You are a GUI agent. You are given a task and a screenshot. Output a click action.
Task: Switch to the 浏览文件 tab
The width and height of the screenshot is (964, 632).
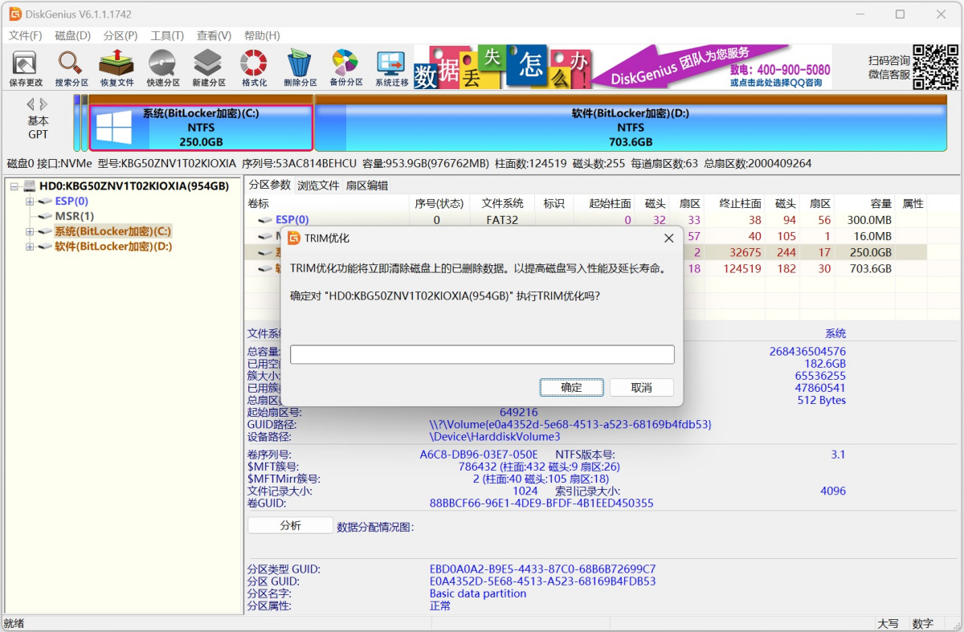[318, 186]
